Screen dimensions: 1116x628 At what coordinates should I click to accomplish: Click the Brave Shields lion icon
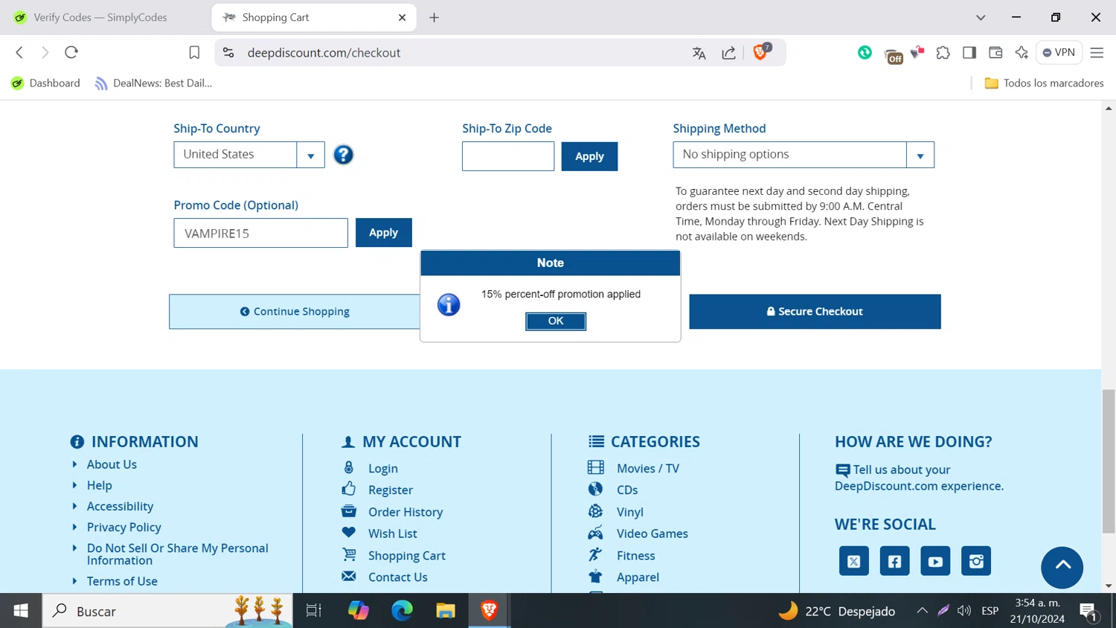tap(760, 52)
